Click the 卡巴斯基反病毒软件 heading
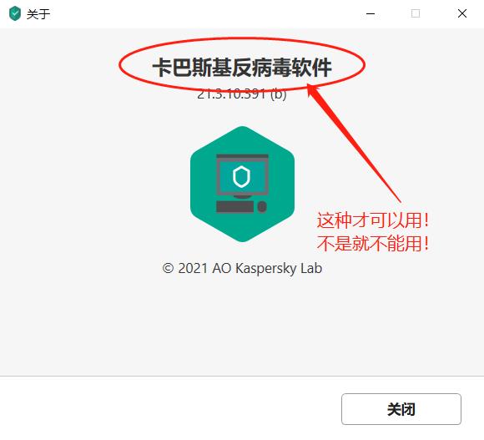Viewport: 484px width, 440px height. click(242, 68)
